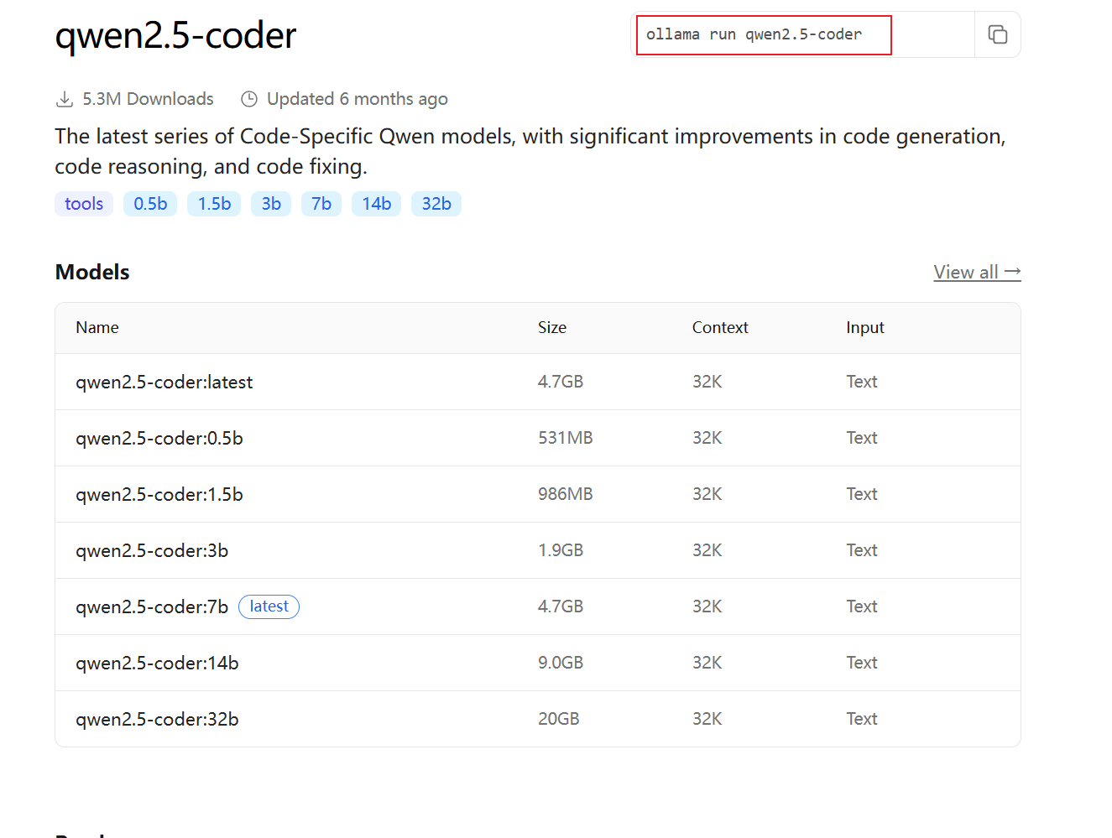Click the latest badge on 7b row
Viewport: 1112px width, 838px height.
click(x=269, y=606)
